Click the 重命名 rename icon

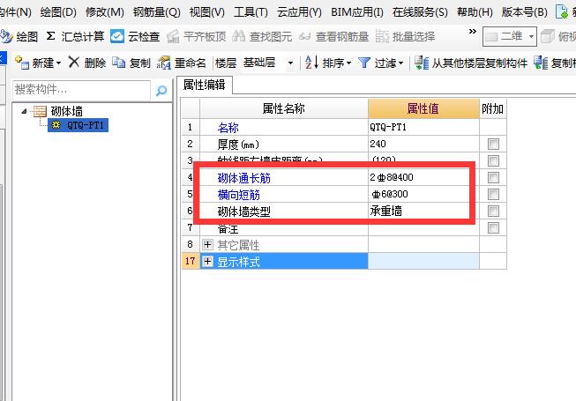coord(164,63)
